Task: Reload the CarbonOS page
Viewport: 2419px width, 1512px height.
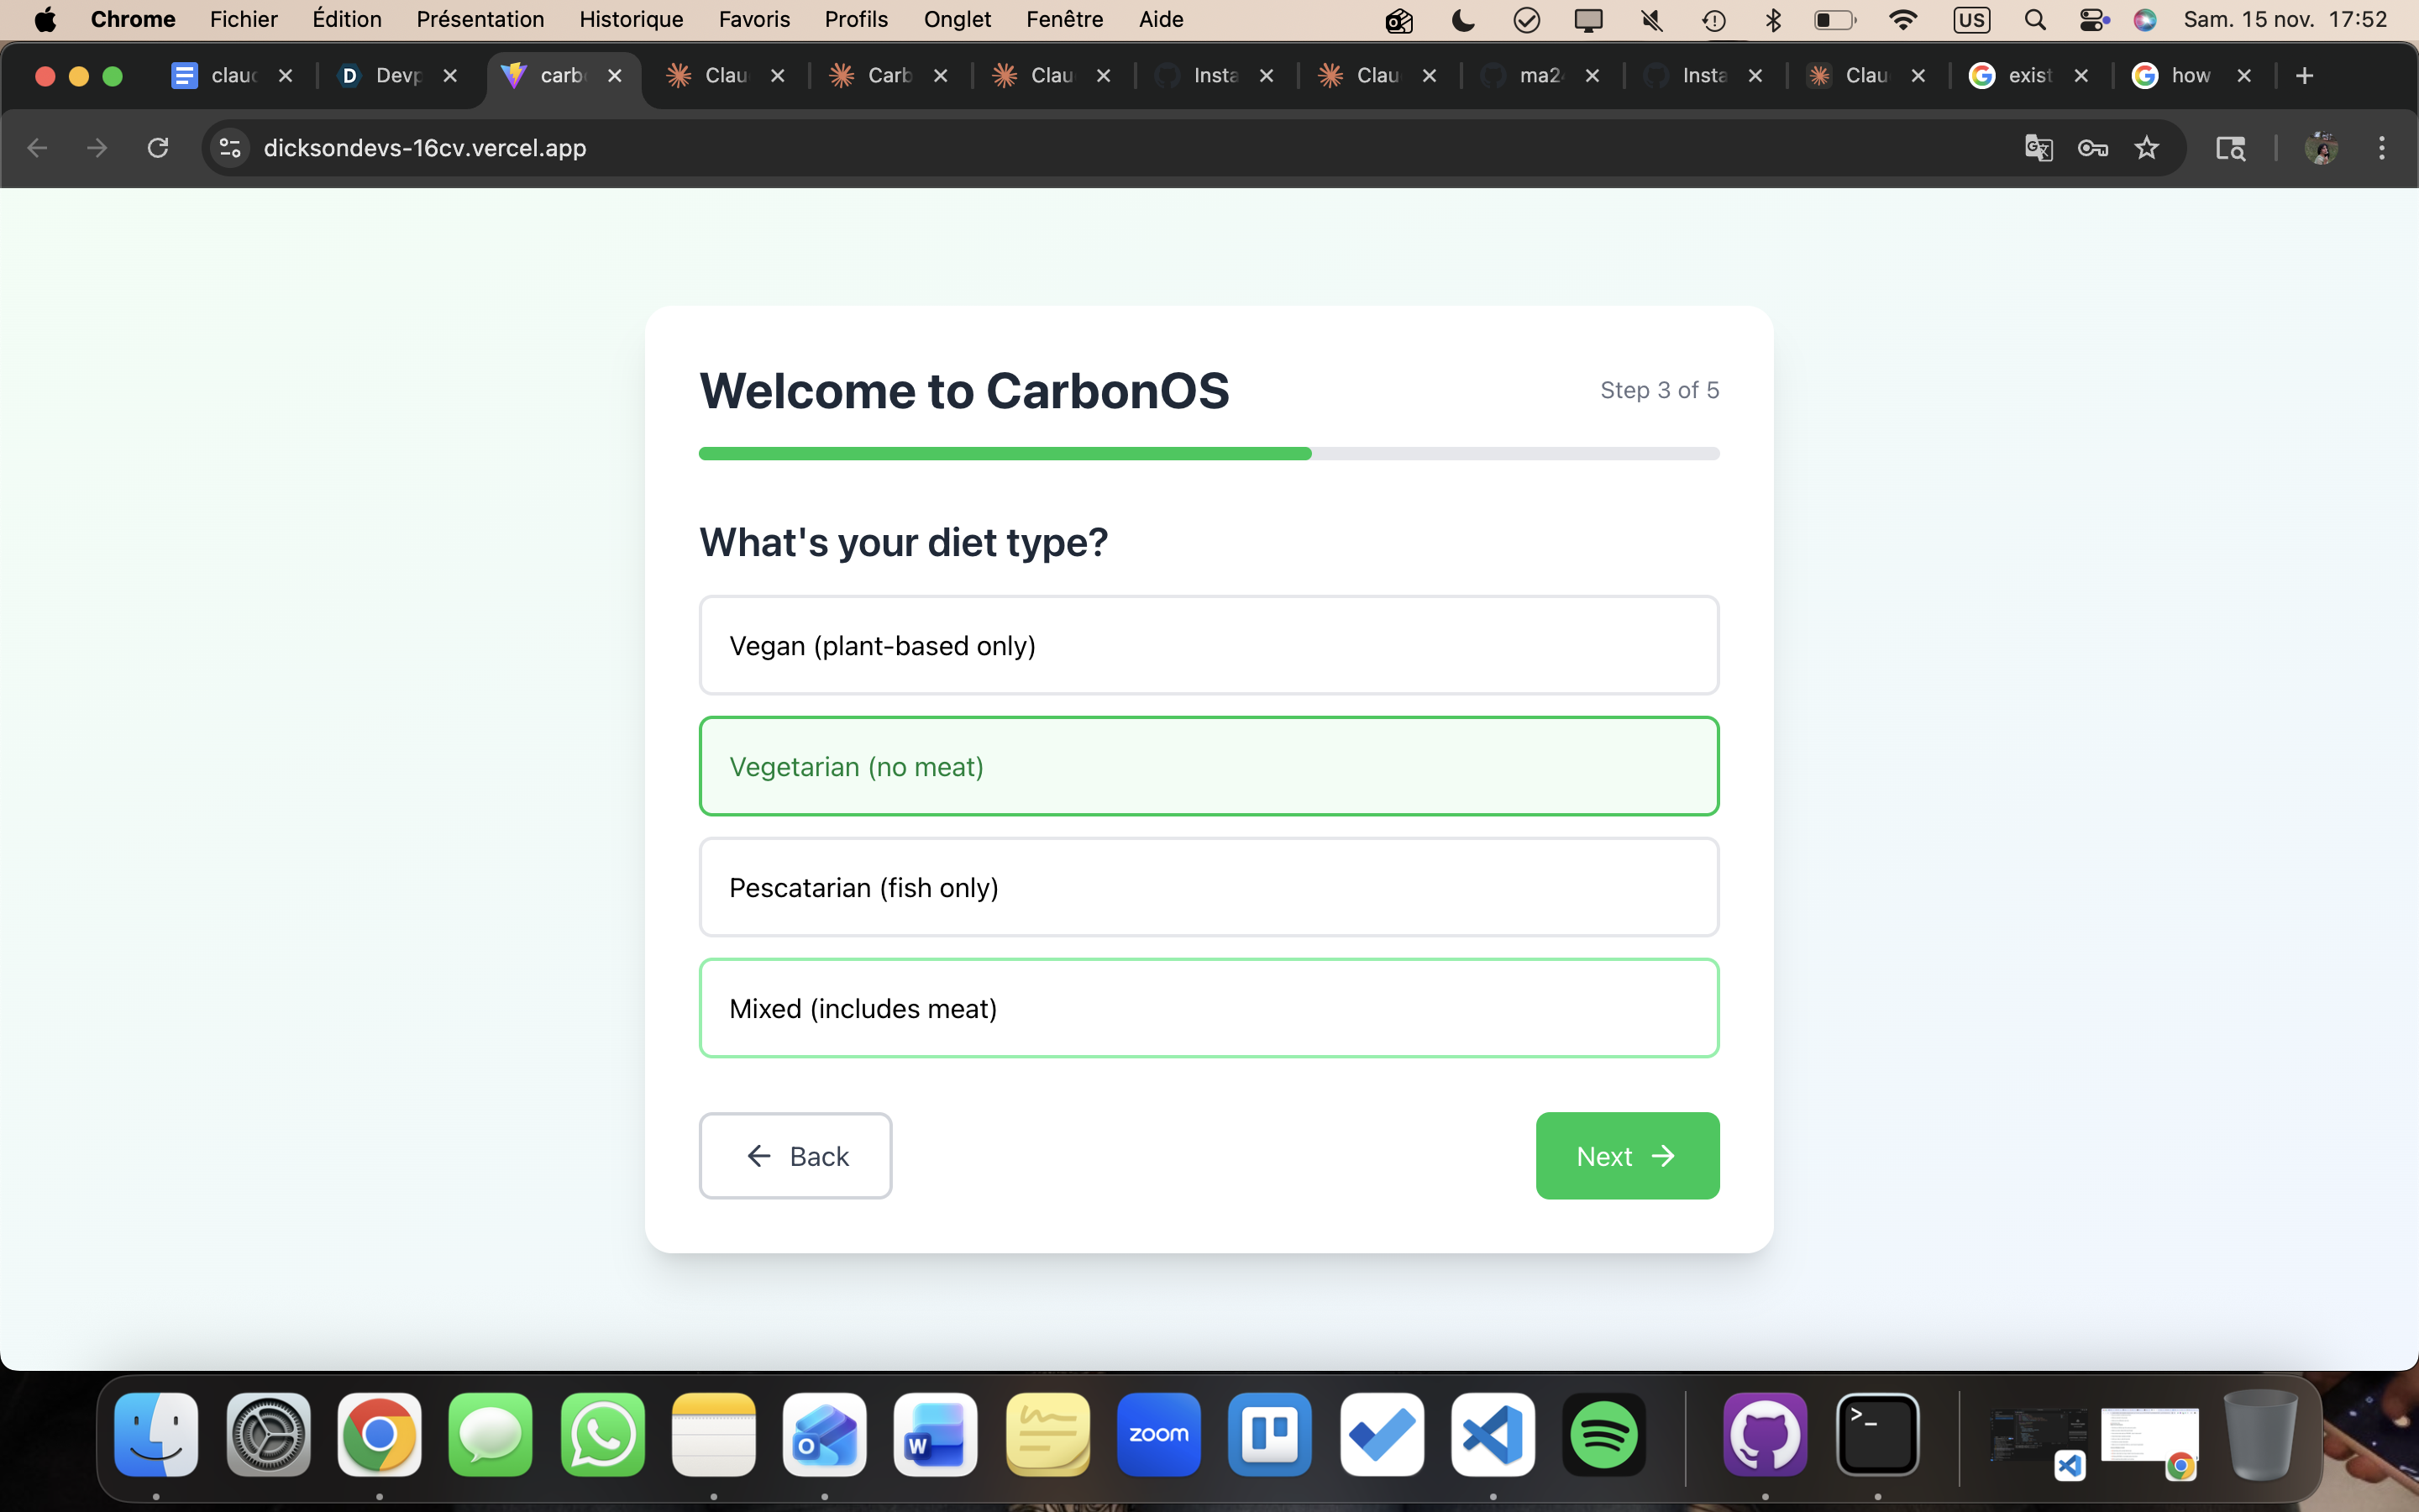Action: [158, 148]
